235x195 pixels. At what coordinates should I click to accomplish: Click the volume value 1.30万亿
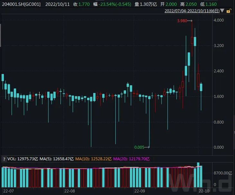[148, 4]
